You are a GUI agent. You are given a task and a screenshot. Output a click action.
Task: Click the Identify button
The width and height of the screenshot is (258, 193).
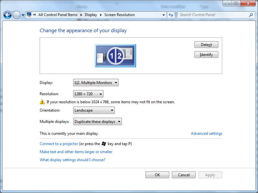pyautogui.click(x=206, y=55)
